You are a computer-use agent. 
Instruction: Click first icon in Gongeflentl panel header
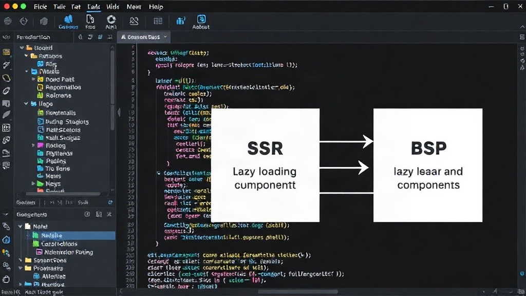[87, 214]
